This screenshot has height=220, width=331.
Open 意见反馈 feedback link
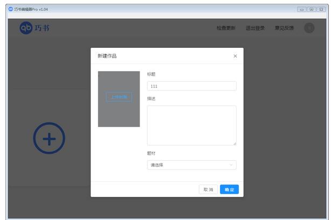pos(284,28)
